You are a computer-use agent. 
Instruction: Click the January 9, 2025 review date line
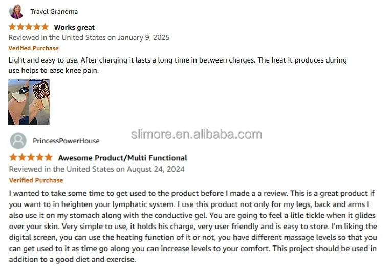coord(89,37)
